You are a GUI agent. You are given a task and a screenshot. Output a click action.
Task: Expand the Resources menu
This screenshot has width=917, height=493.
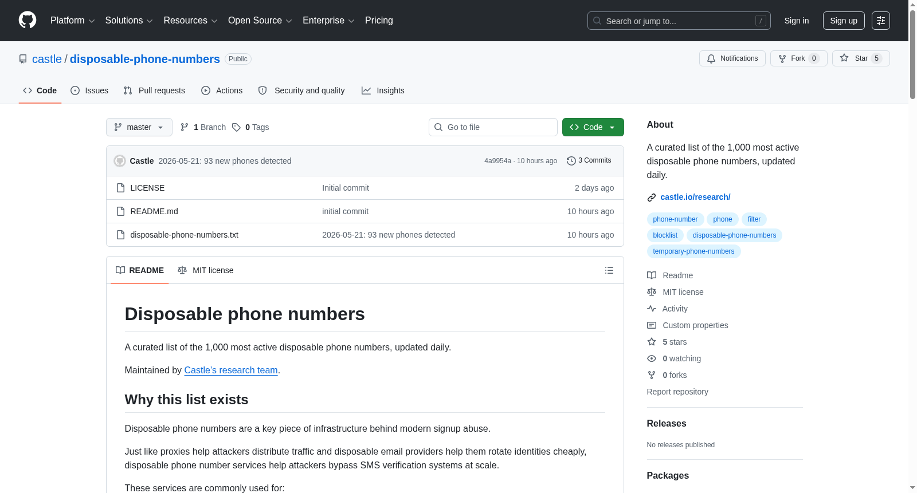pos(190,21)
